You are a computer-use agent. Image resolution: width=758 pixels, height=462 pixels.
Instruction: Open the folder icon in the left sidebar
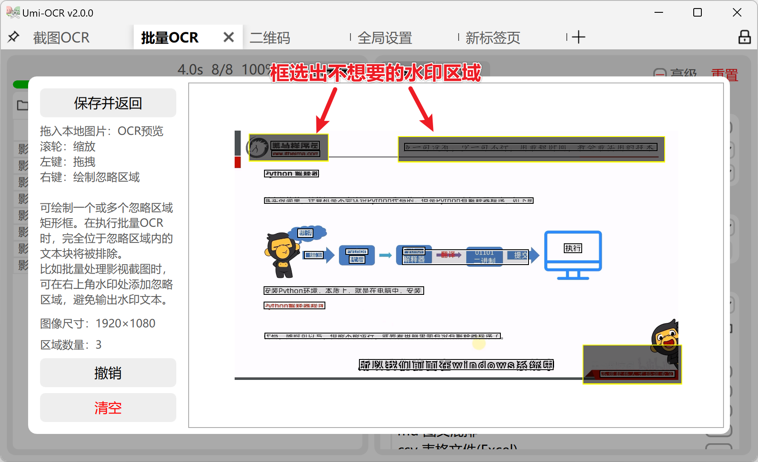[22, 105]
